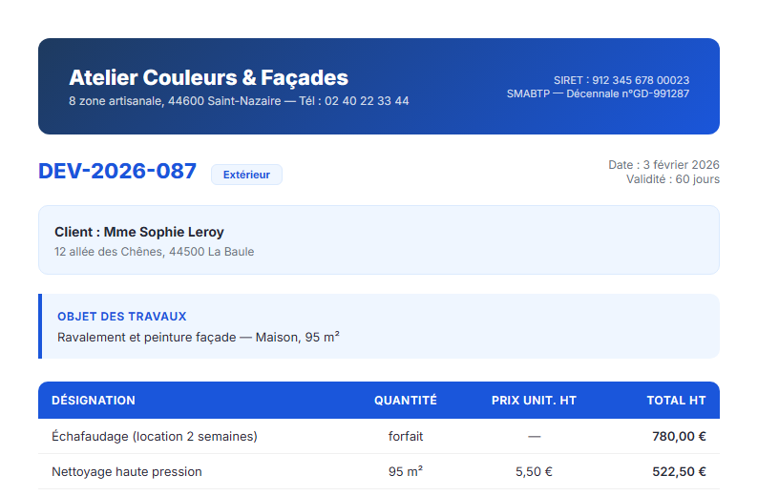Click the OBJET DES TRAVAUX heading
This screenshot has width=758, height=496.
click(x=121, y=316)
